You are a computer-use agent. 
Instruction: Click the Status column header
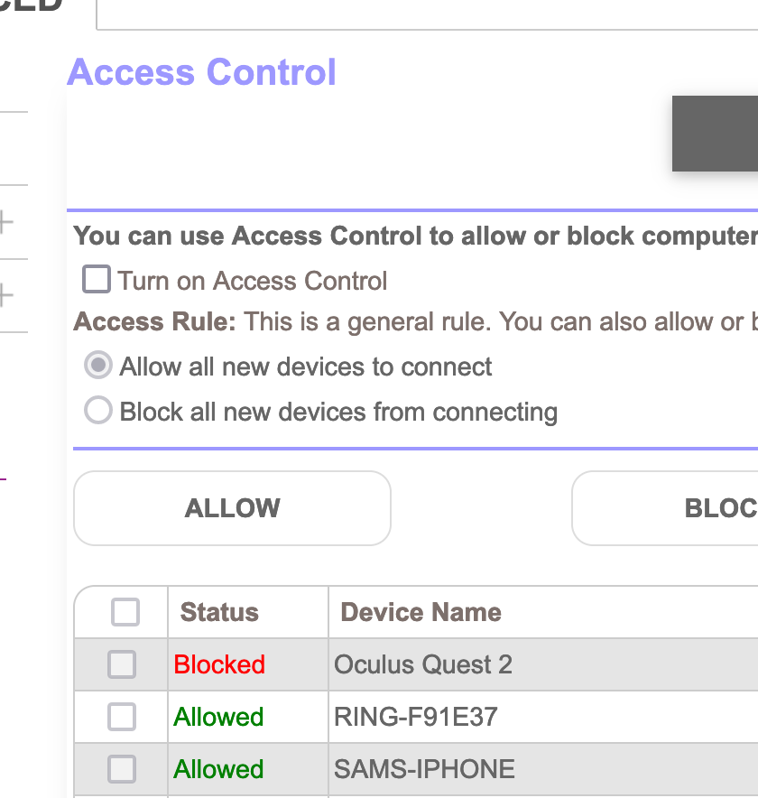point(219,612)
